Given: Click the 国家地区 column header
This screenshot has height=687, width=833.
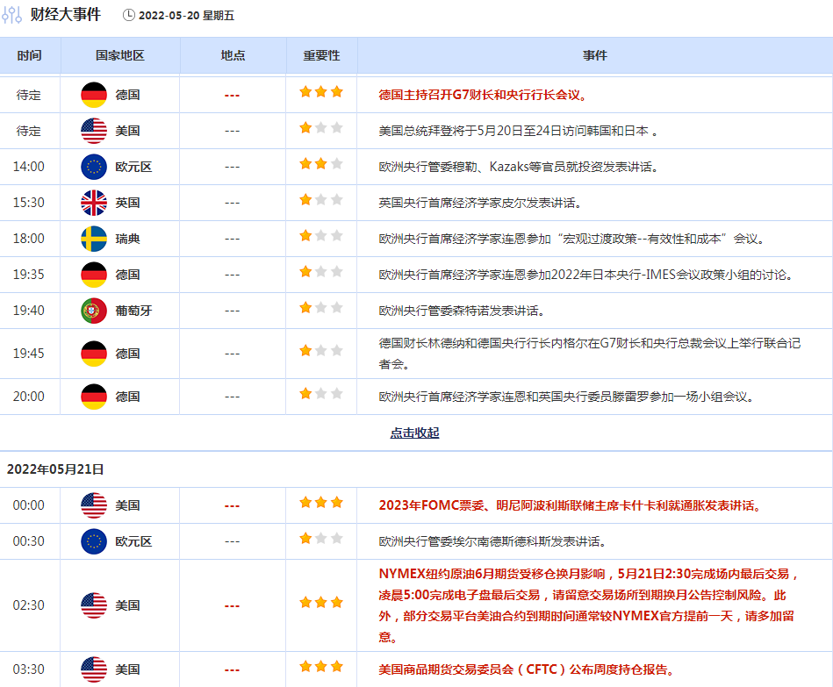Looking at the screenshot, I should click(120, 55).
